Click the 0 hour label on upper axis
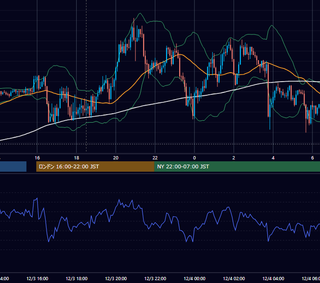The height and width of the screenshot is (283, 320). [x=194, y=158]
